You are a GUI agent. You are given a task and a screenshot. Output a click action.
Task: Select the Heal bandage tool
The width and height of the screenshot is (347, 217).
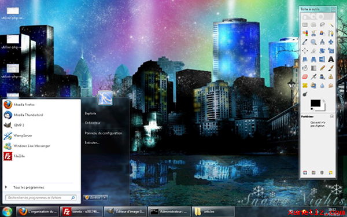[x=305, y=85]
